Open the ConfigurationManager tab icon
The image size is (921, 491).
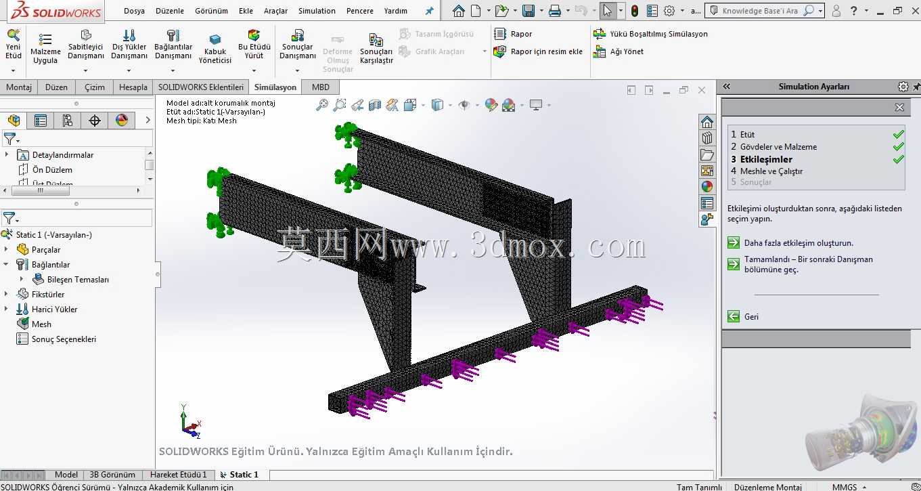point(68,121)
